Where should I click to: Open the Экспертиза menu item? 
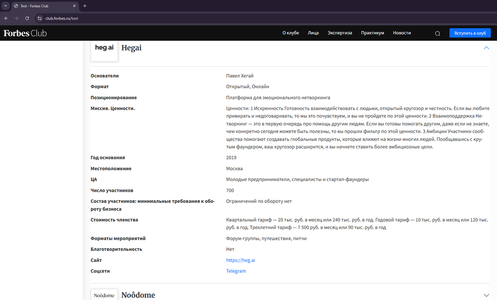coord(340,33)
